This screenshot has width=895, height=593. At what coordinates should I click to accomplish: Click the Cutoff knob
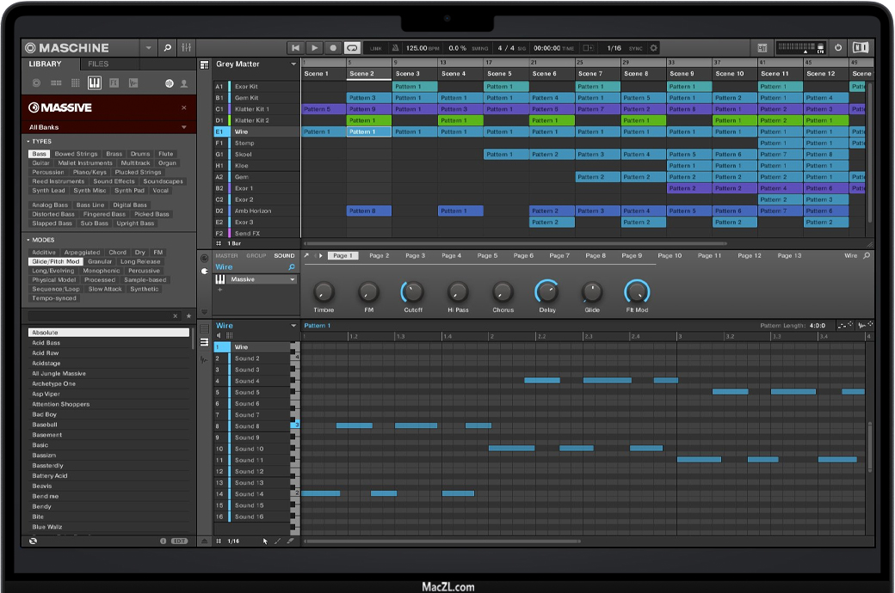click(x=413, y=291)
